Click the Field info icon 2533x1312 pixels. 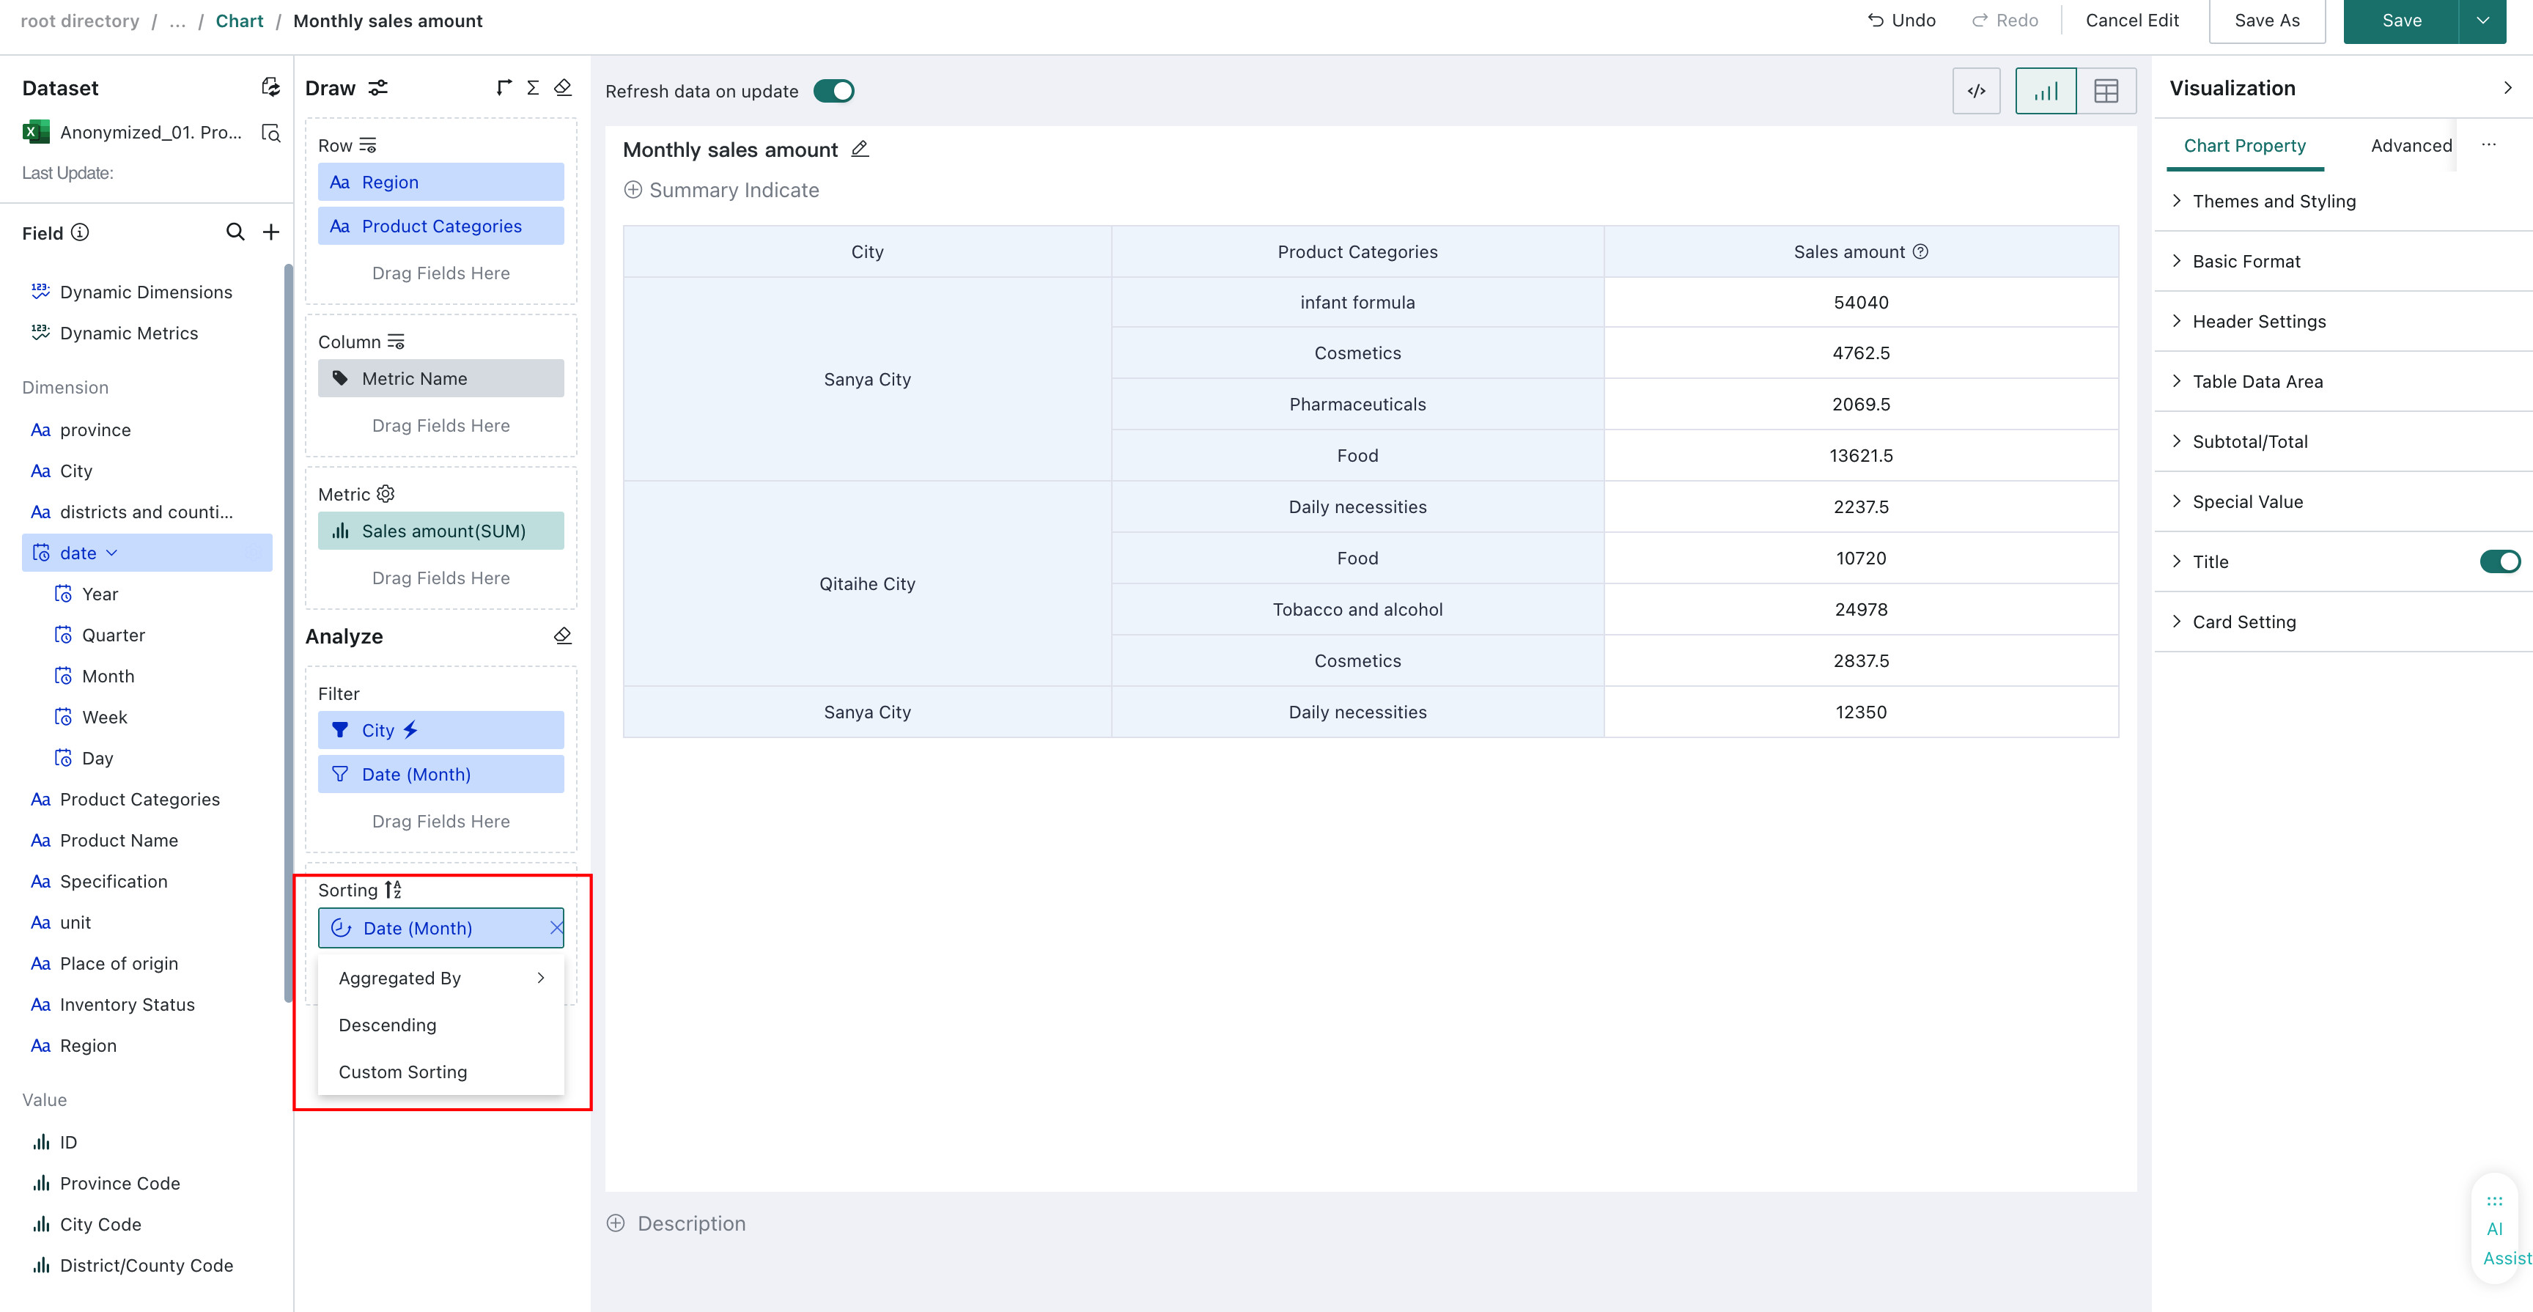[x=81, y=232]
